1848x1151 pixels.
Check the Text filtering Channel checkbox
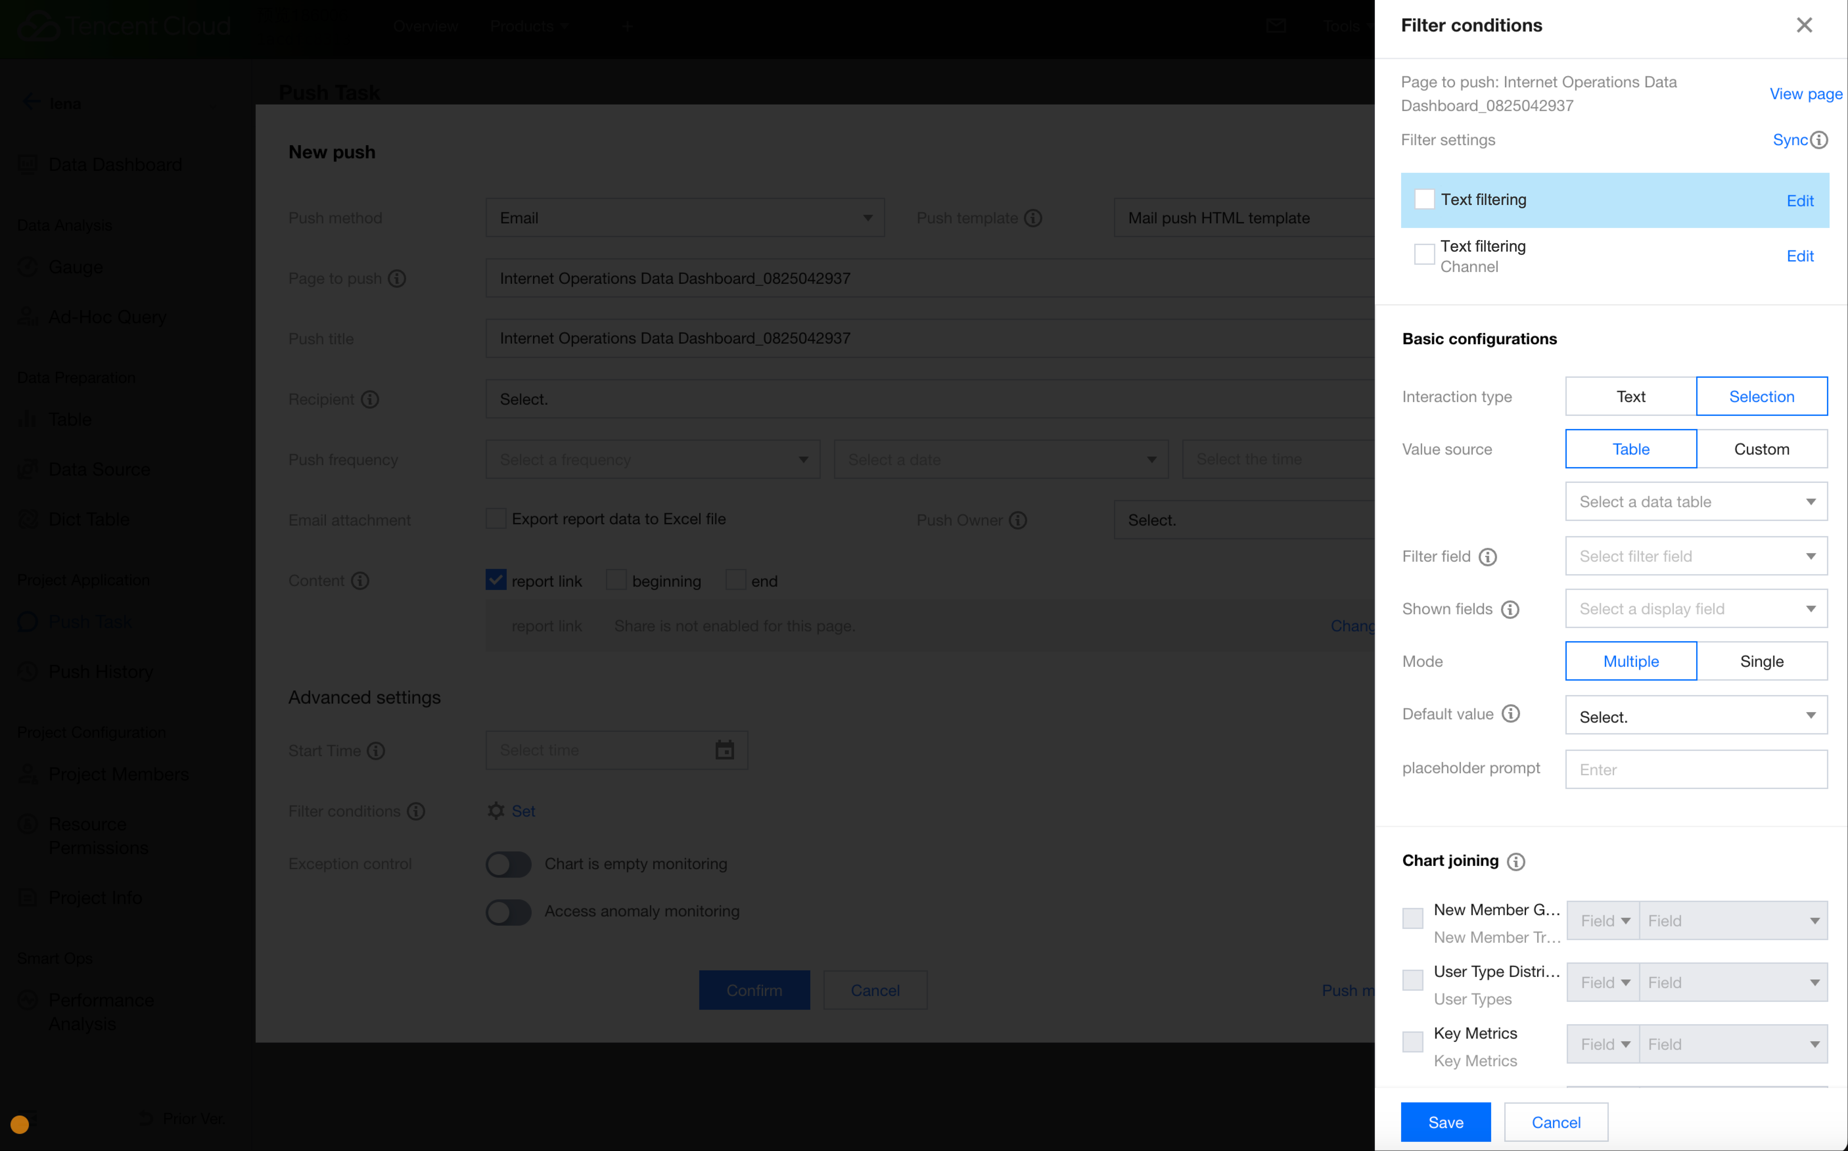pos(1424,254)
